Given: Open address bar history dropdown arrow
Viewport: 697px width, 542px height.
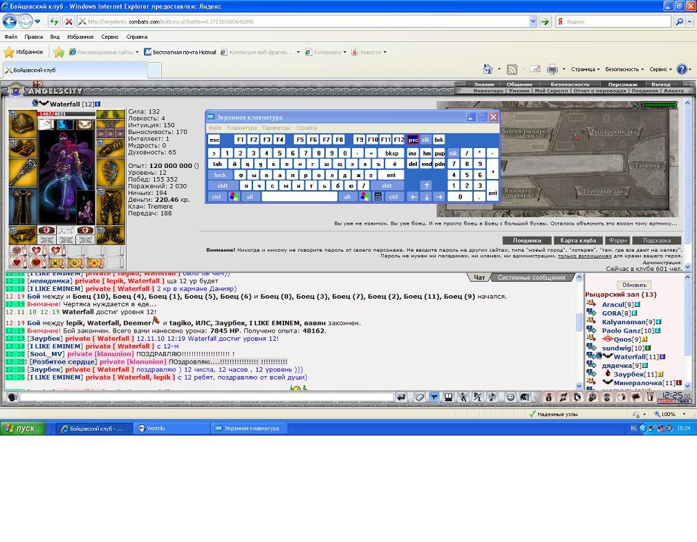Looking at the screenshot, I should coord(533,21).
